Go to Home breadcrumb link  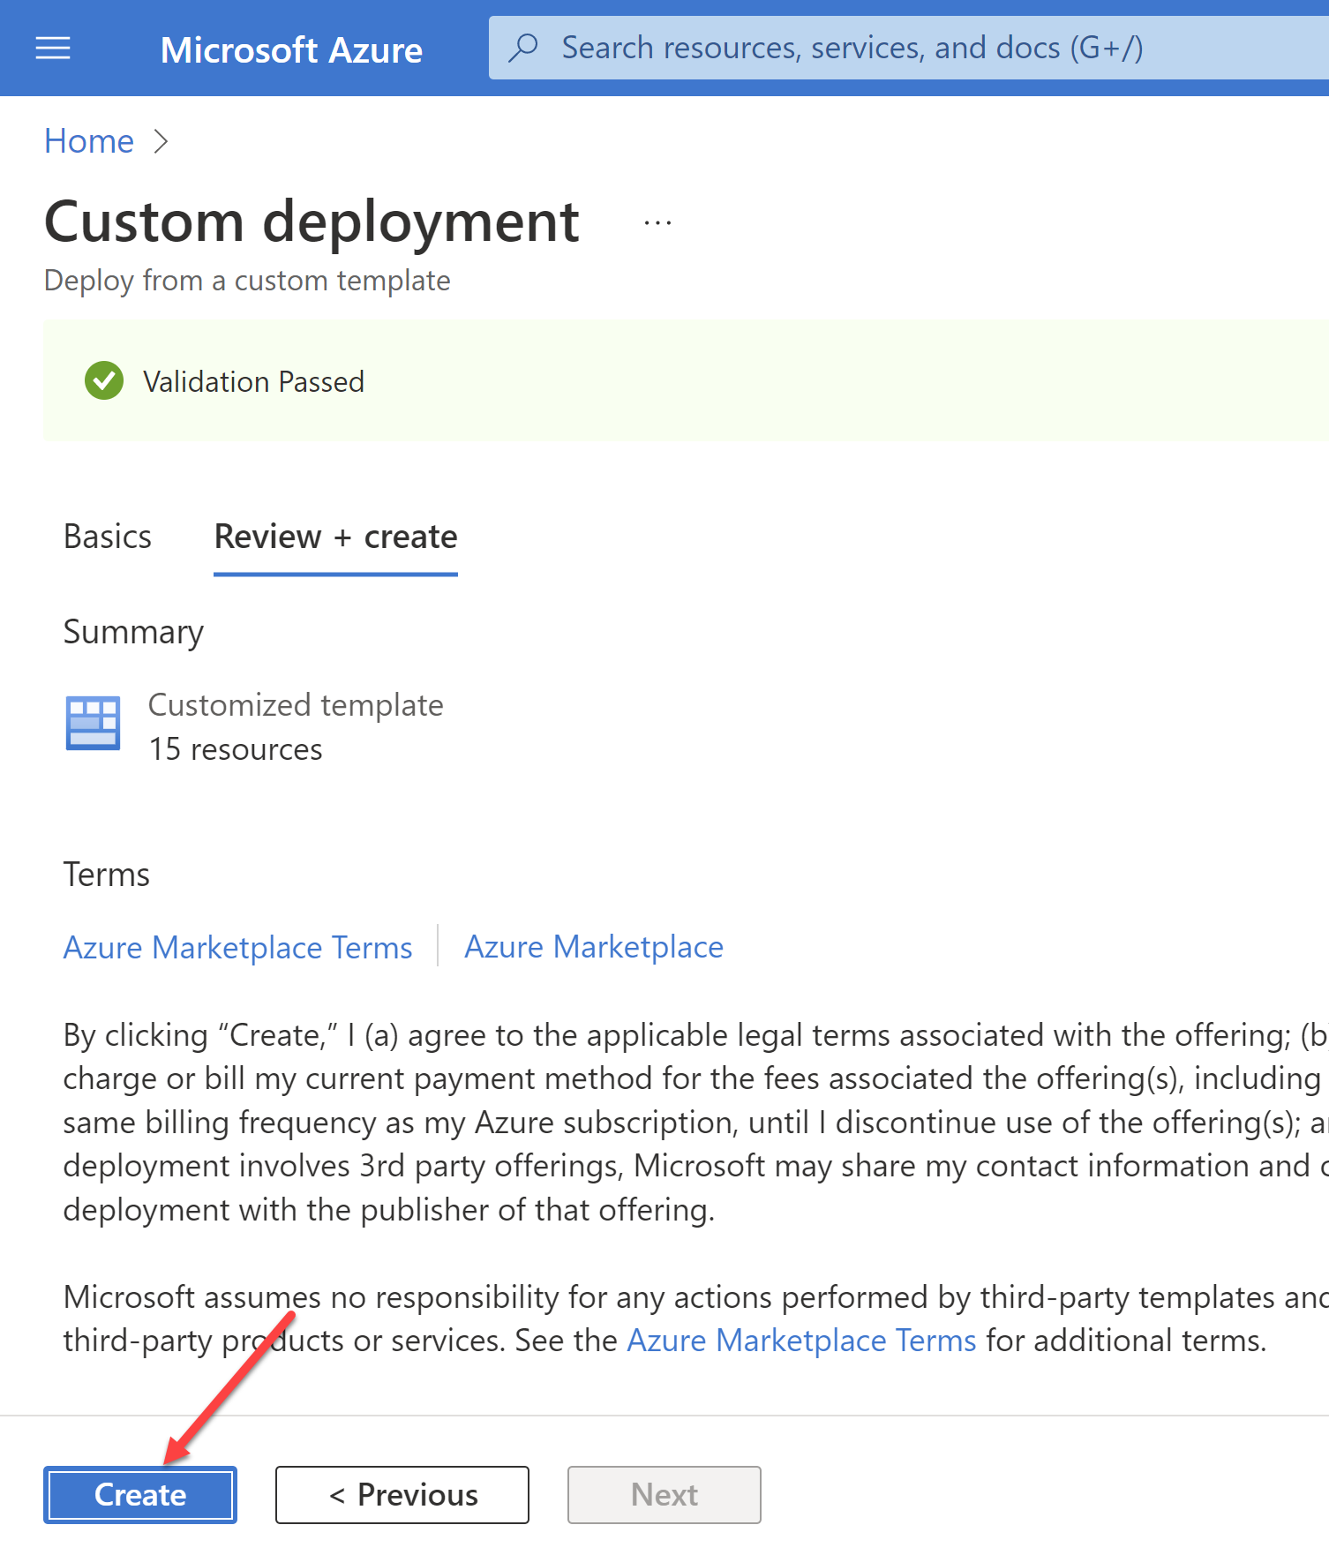point(89,141)
